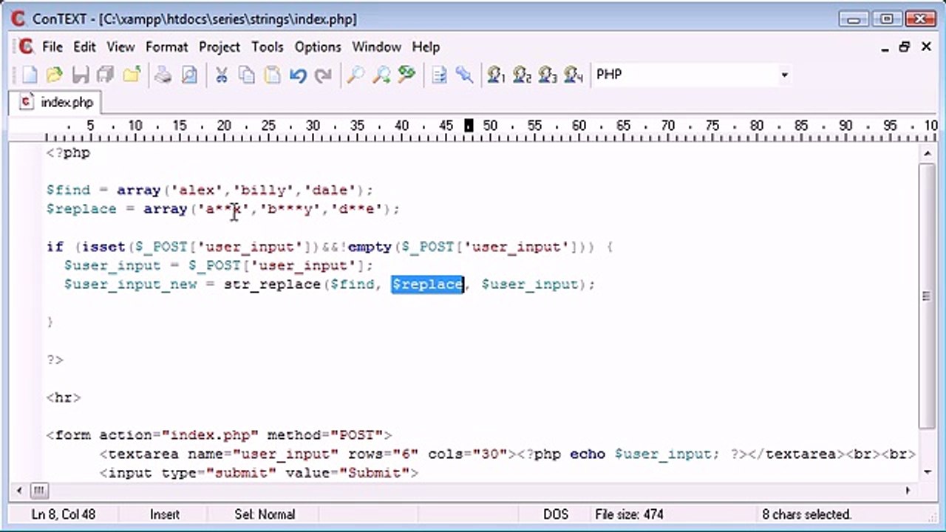Viewport: 946px width, 532px height.
Task: Click the pin/stay-on-top toolbar icon
Action: click(x=464, y=75)
